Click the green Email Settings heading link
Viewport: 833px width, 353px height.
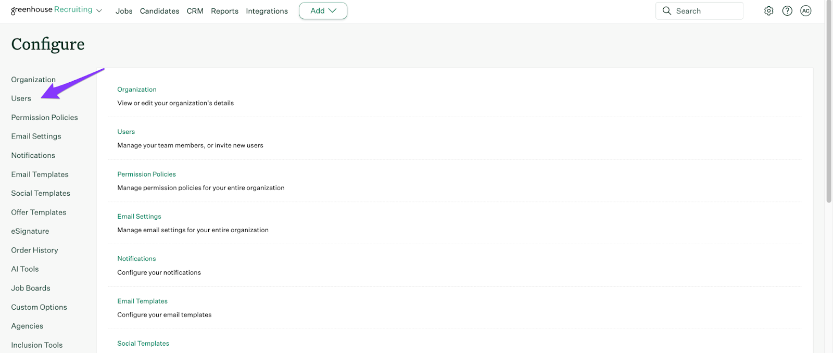(139, 217)
